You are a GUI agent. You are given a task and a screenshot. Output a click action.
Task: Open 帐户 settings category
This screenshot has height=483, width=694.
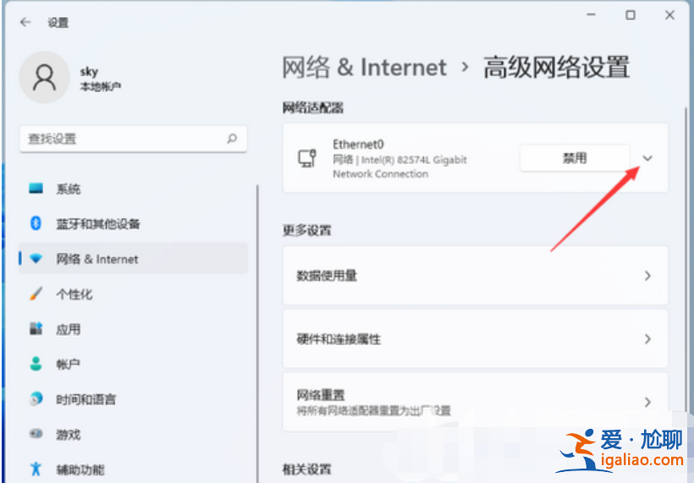133,364
